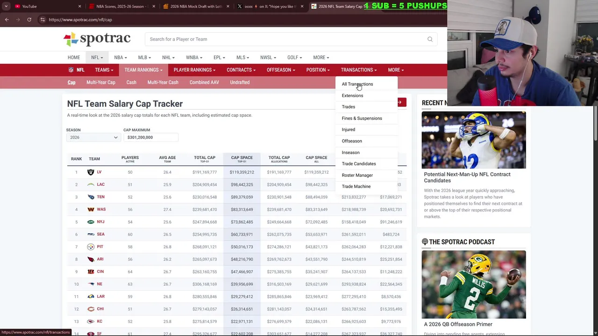Switch to the Cash sub-tab
This screenshot has height=336, width=598.
click(131, 83)
